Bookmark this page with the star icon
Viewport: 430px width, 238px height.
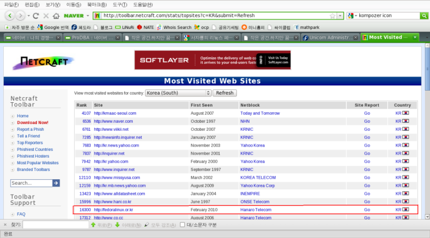[x=333, y=16]
